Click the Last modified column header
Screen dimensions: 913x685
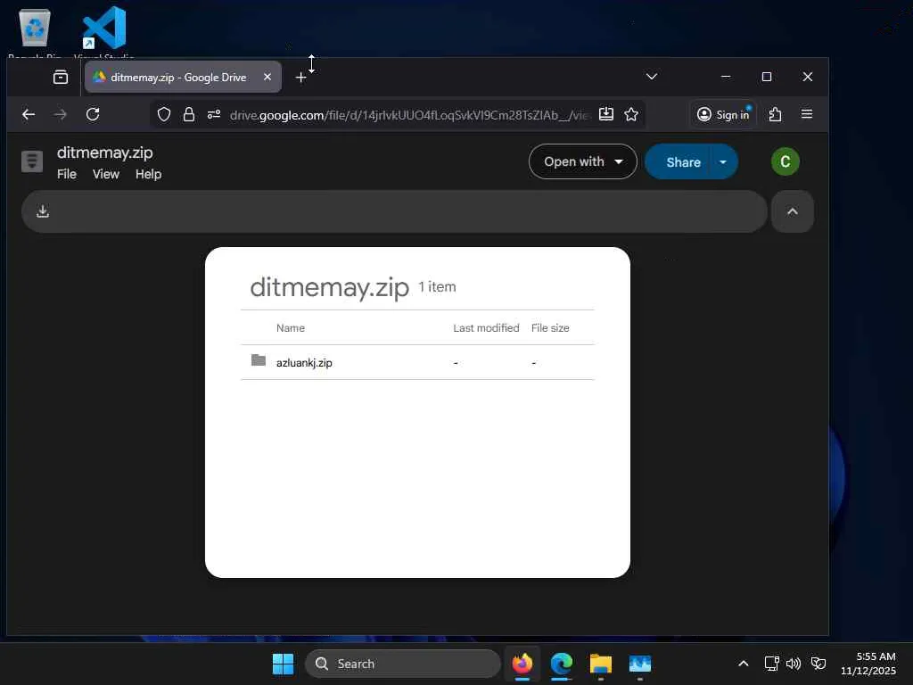click(x=486, y=328)
